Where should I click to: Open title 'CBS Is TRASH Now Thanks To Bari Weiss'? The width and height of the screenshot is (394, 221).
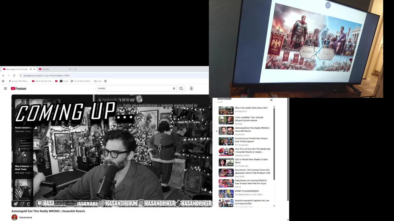click(x=251, y=161)
